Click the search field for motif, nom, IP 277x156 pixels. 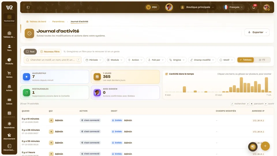point(53,60)
